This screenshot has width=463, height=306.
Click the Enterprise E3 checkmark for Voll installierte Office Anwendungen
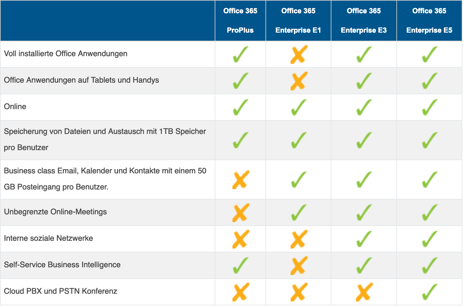coord(364,54)
